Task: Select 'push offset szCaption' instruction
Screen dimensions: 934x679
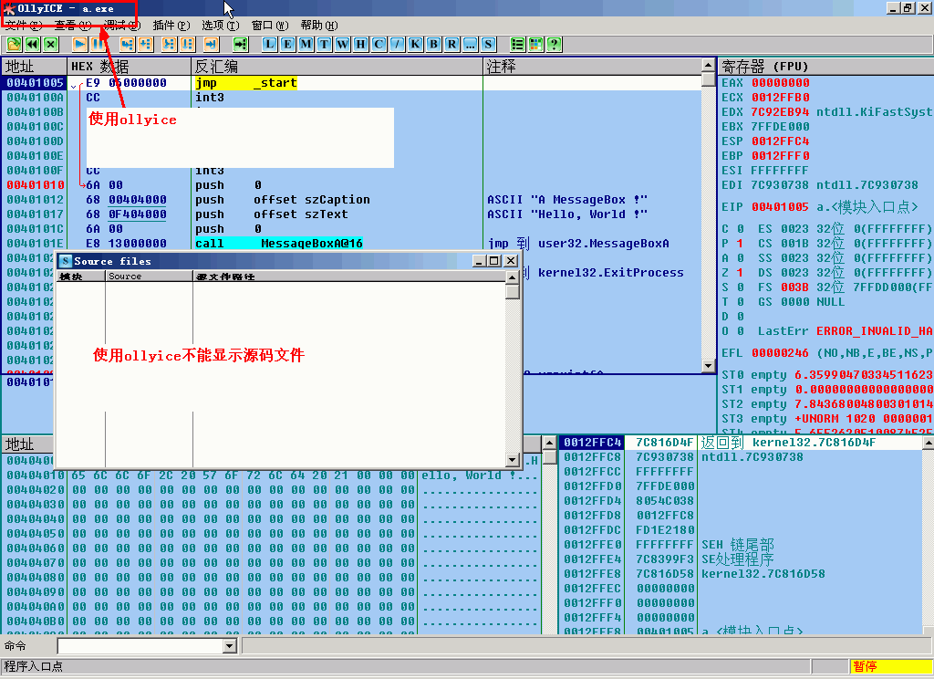Action: click(283, 200)
